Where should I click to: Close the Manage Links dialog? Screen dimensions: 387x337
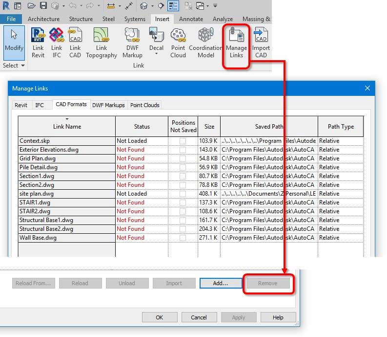click(367, 88)
